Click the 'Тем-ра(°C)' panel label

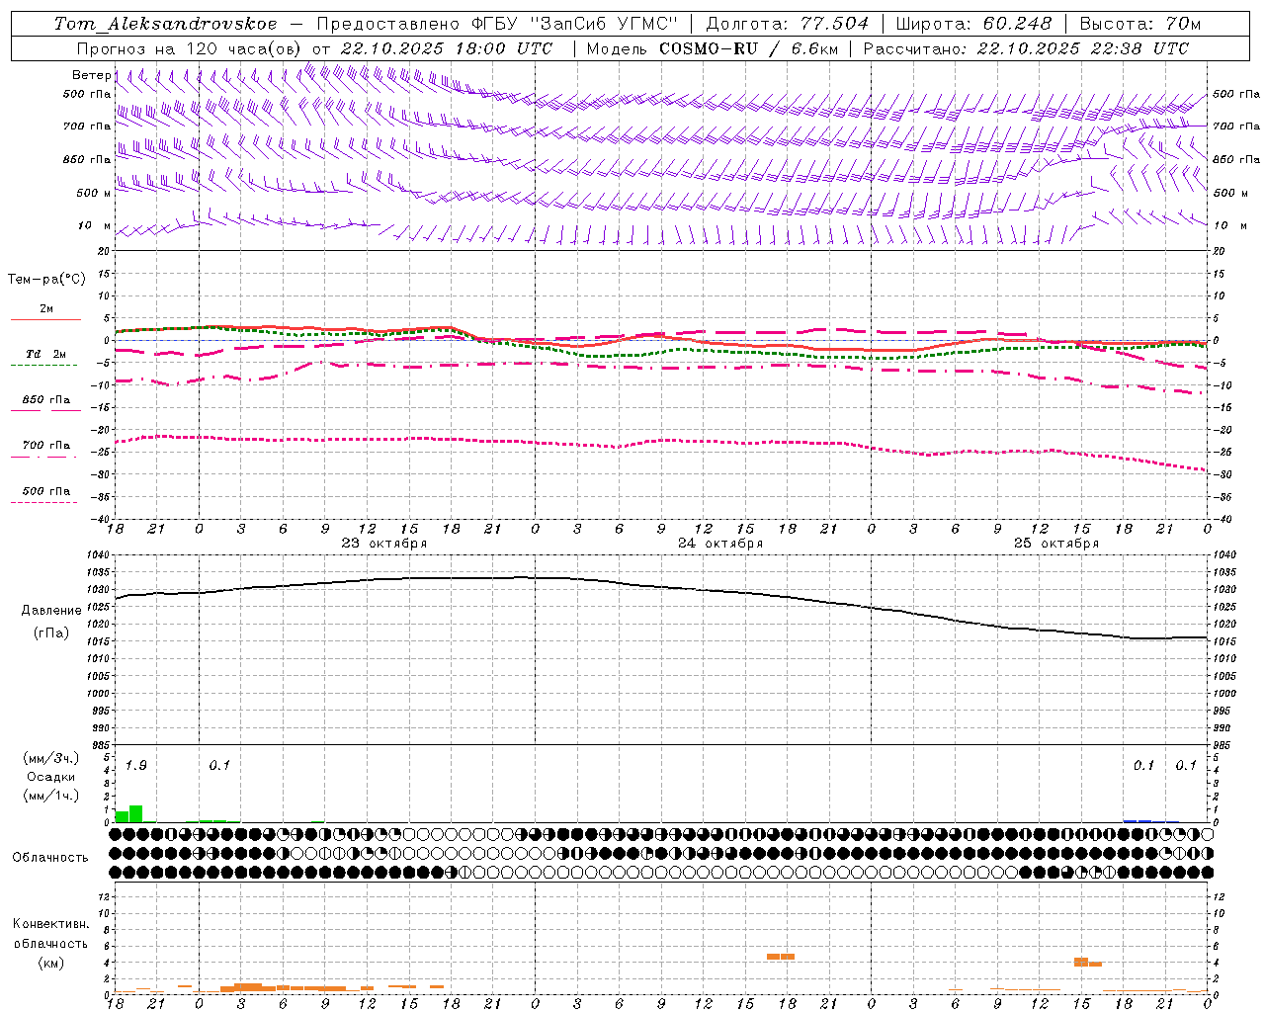(x=46, y=280)
